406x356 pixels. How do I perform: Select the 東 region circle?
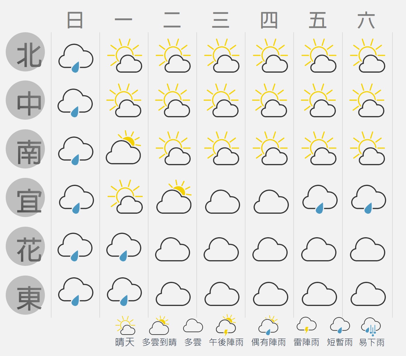[25, 295]
